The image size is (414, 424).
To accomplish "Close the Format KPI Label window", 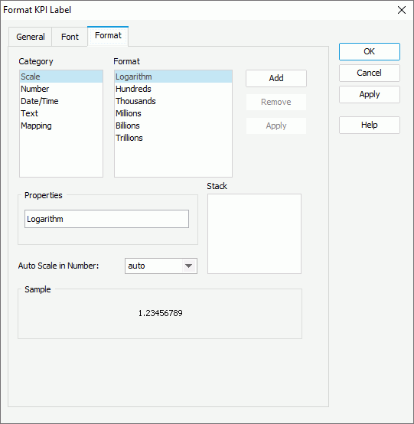I will pyautogui.click(x=402, y=10).
